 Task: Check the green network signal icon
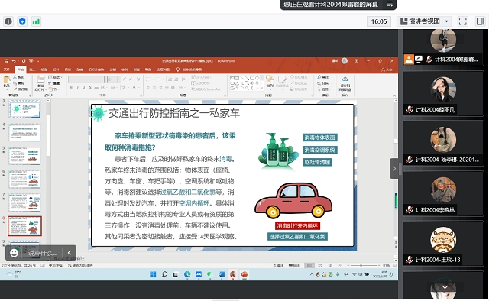click(36, 21)
